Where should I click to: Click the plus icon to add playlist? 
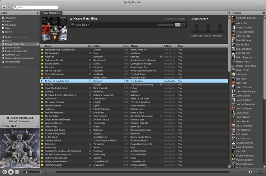37,13
